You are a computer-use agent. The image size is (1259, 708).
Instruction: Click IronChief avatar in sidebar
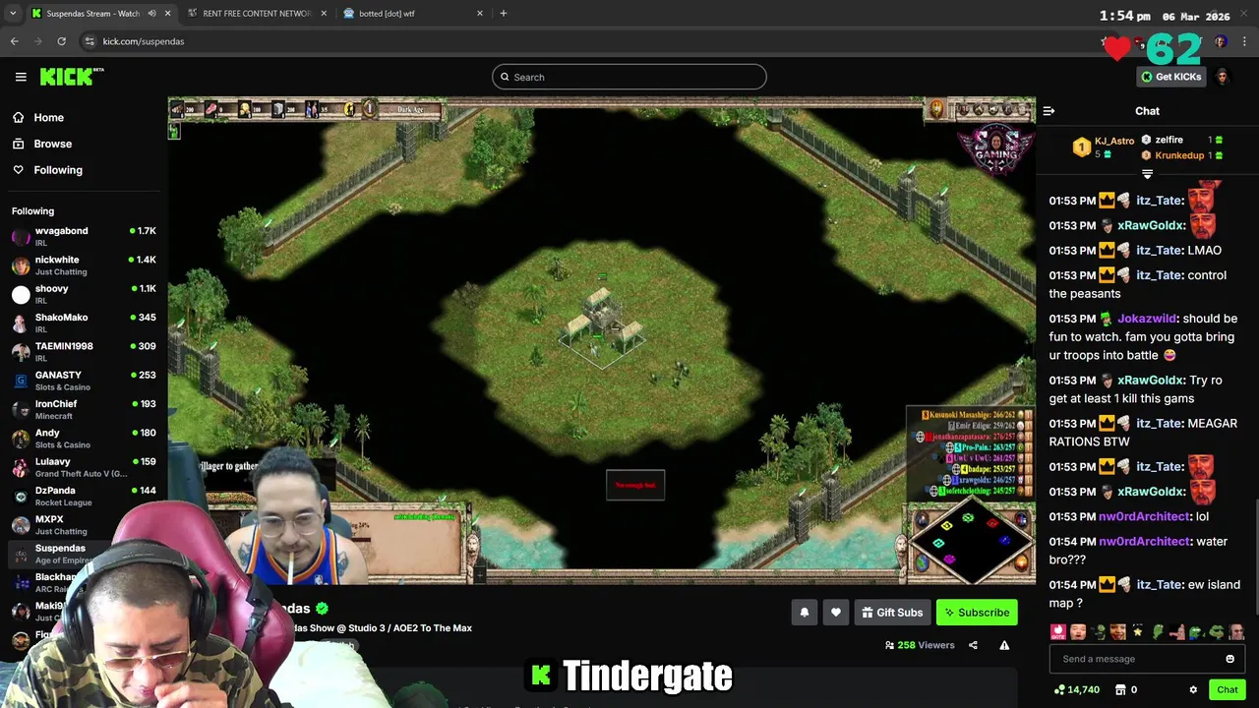[21, 409]
